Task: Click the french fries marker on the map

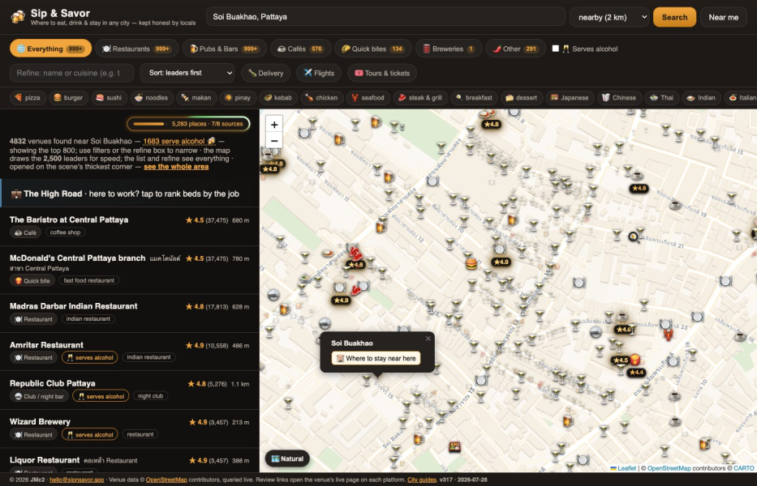Action: coord(635,359)
